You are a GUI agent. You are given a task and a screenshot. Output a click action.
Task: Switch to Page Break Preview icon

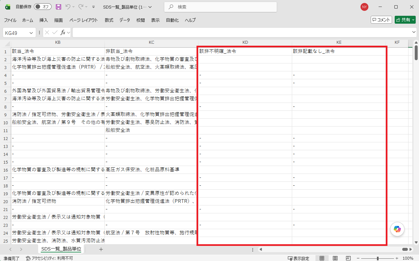tap(348, 258)
